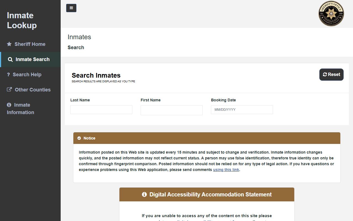Open the "using this link" comments link

point(226,170)
